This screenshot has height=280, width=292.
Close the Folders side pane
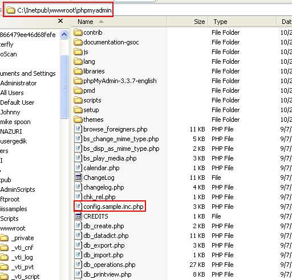tap(60, 21)
